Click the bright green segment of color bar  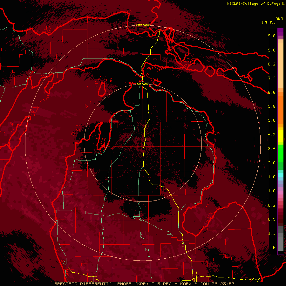281,153
